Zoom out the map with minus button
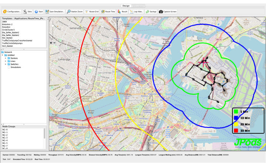 [x=55, y=43]
